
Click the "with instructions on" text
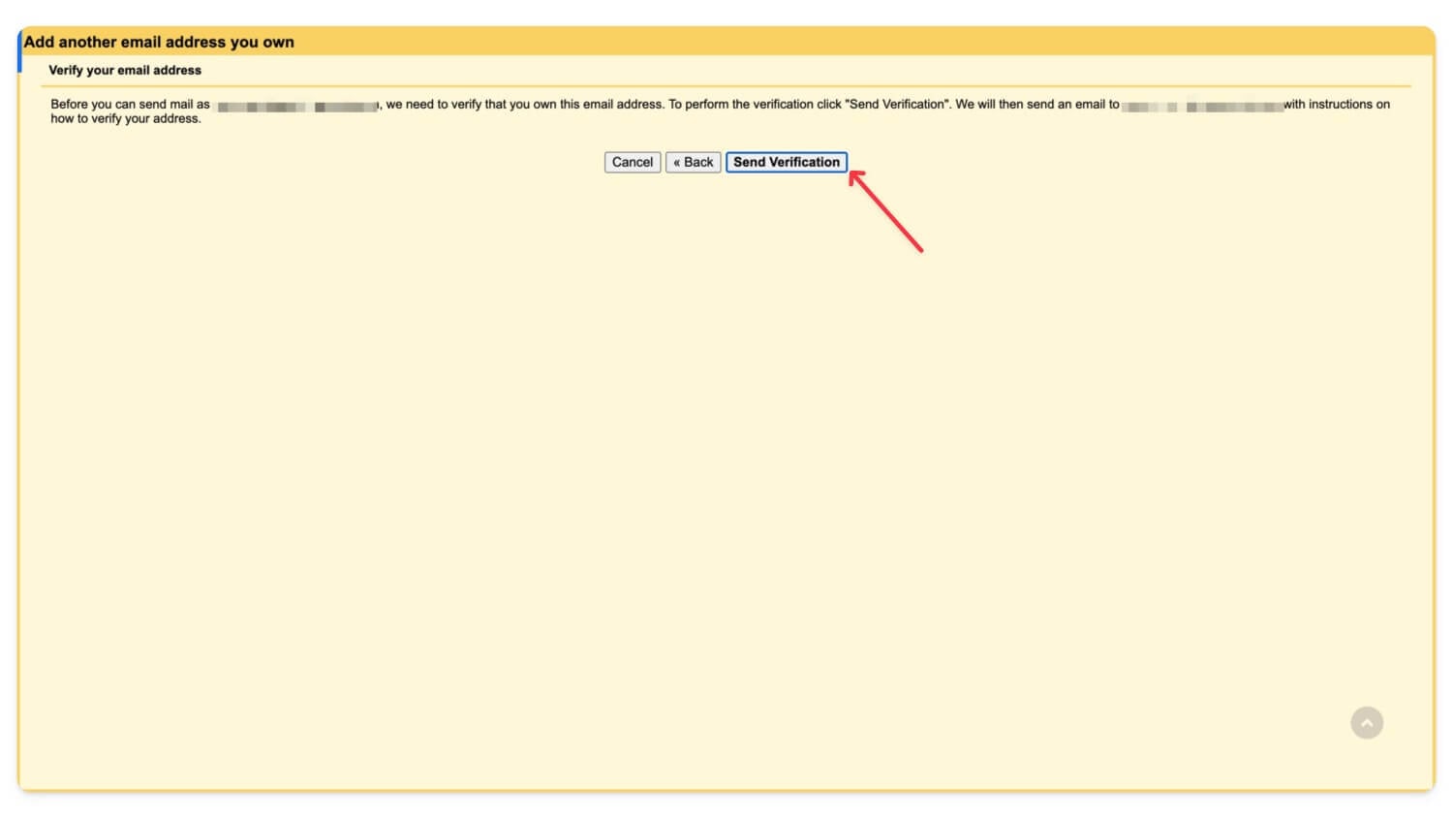(1337, 104)
